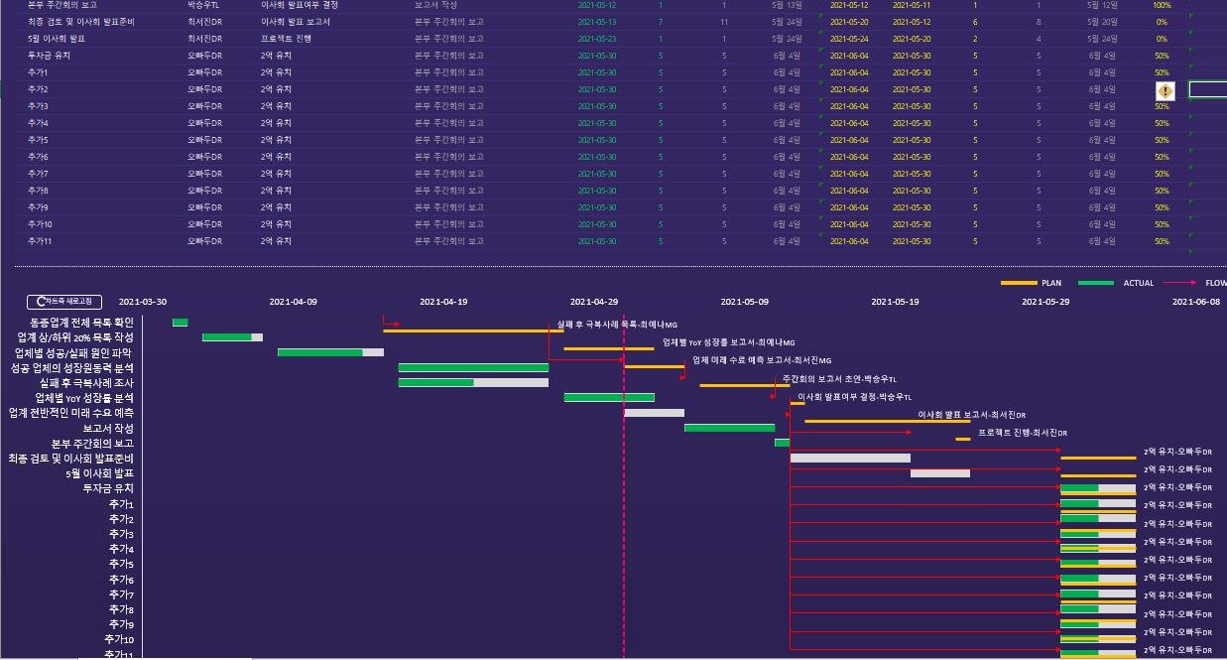The image size is (1227, 660).
Task: Select 최서진DR cell in 5월 이사회 발표 row
Action: [204, 39]
